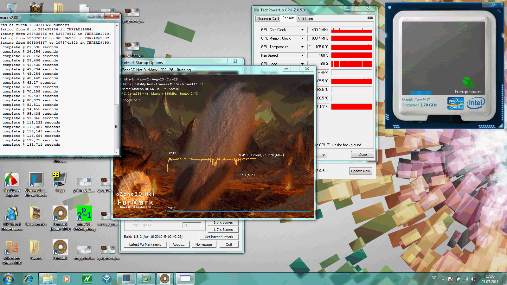Open the Fan Speed sensor dropdown
This screenshot has width=507, height=285.
(302, 55)
